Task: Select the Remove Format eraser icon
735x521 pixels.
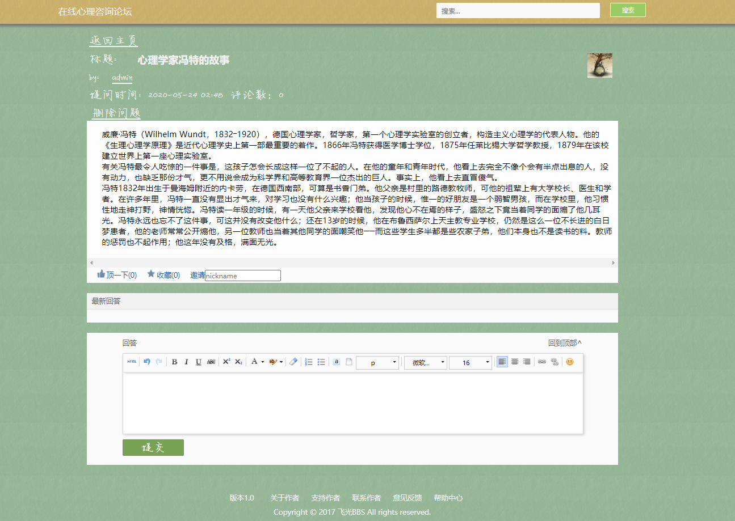Action: [x=293, y=361]
